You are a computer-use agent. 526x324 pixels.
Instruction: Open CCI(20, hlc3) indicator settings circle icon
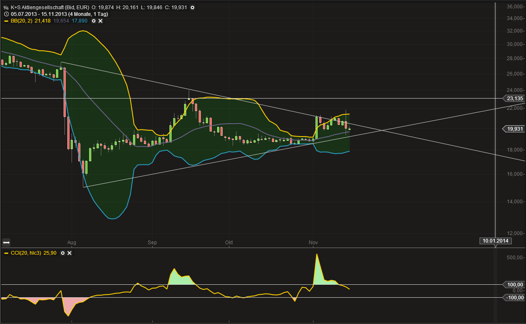click(63, 253)
